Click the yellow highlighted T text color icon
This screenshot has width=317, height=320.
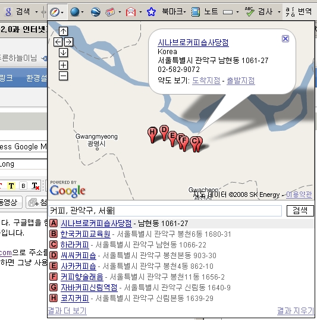[x=11, y=186]
